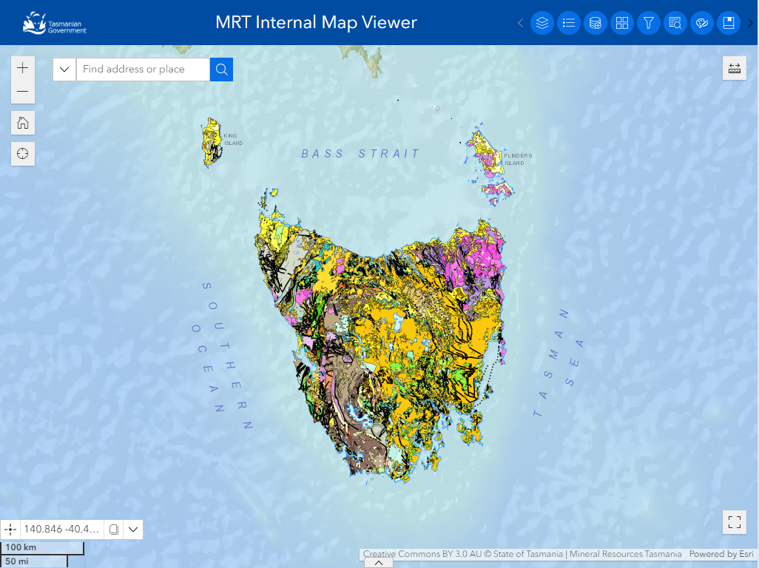
Task: Open the Legend list widget
Action: pyautogui.click(x=569, y=23)
